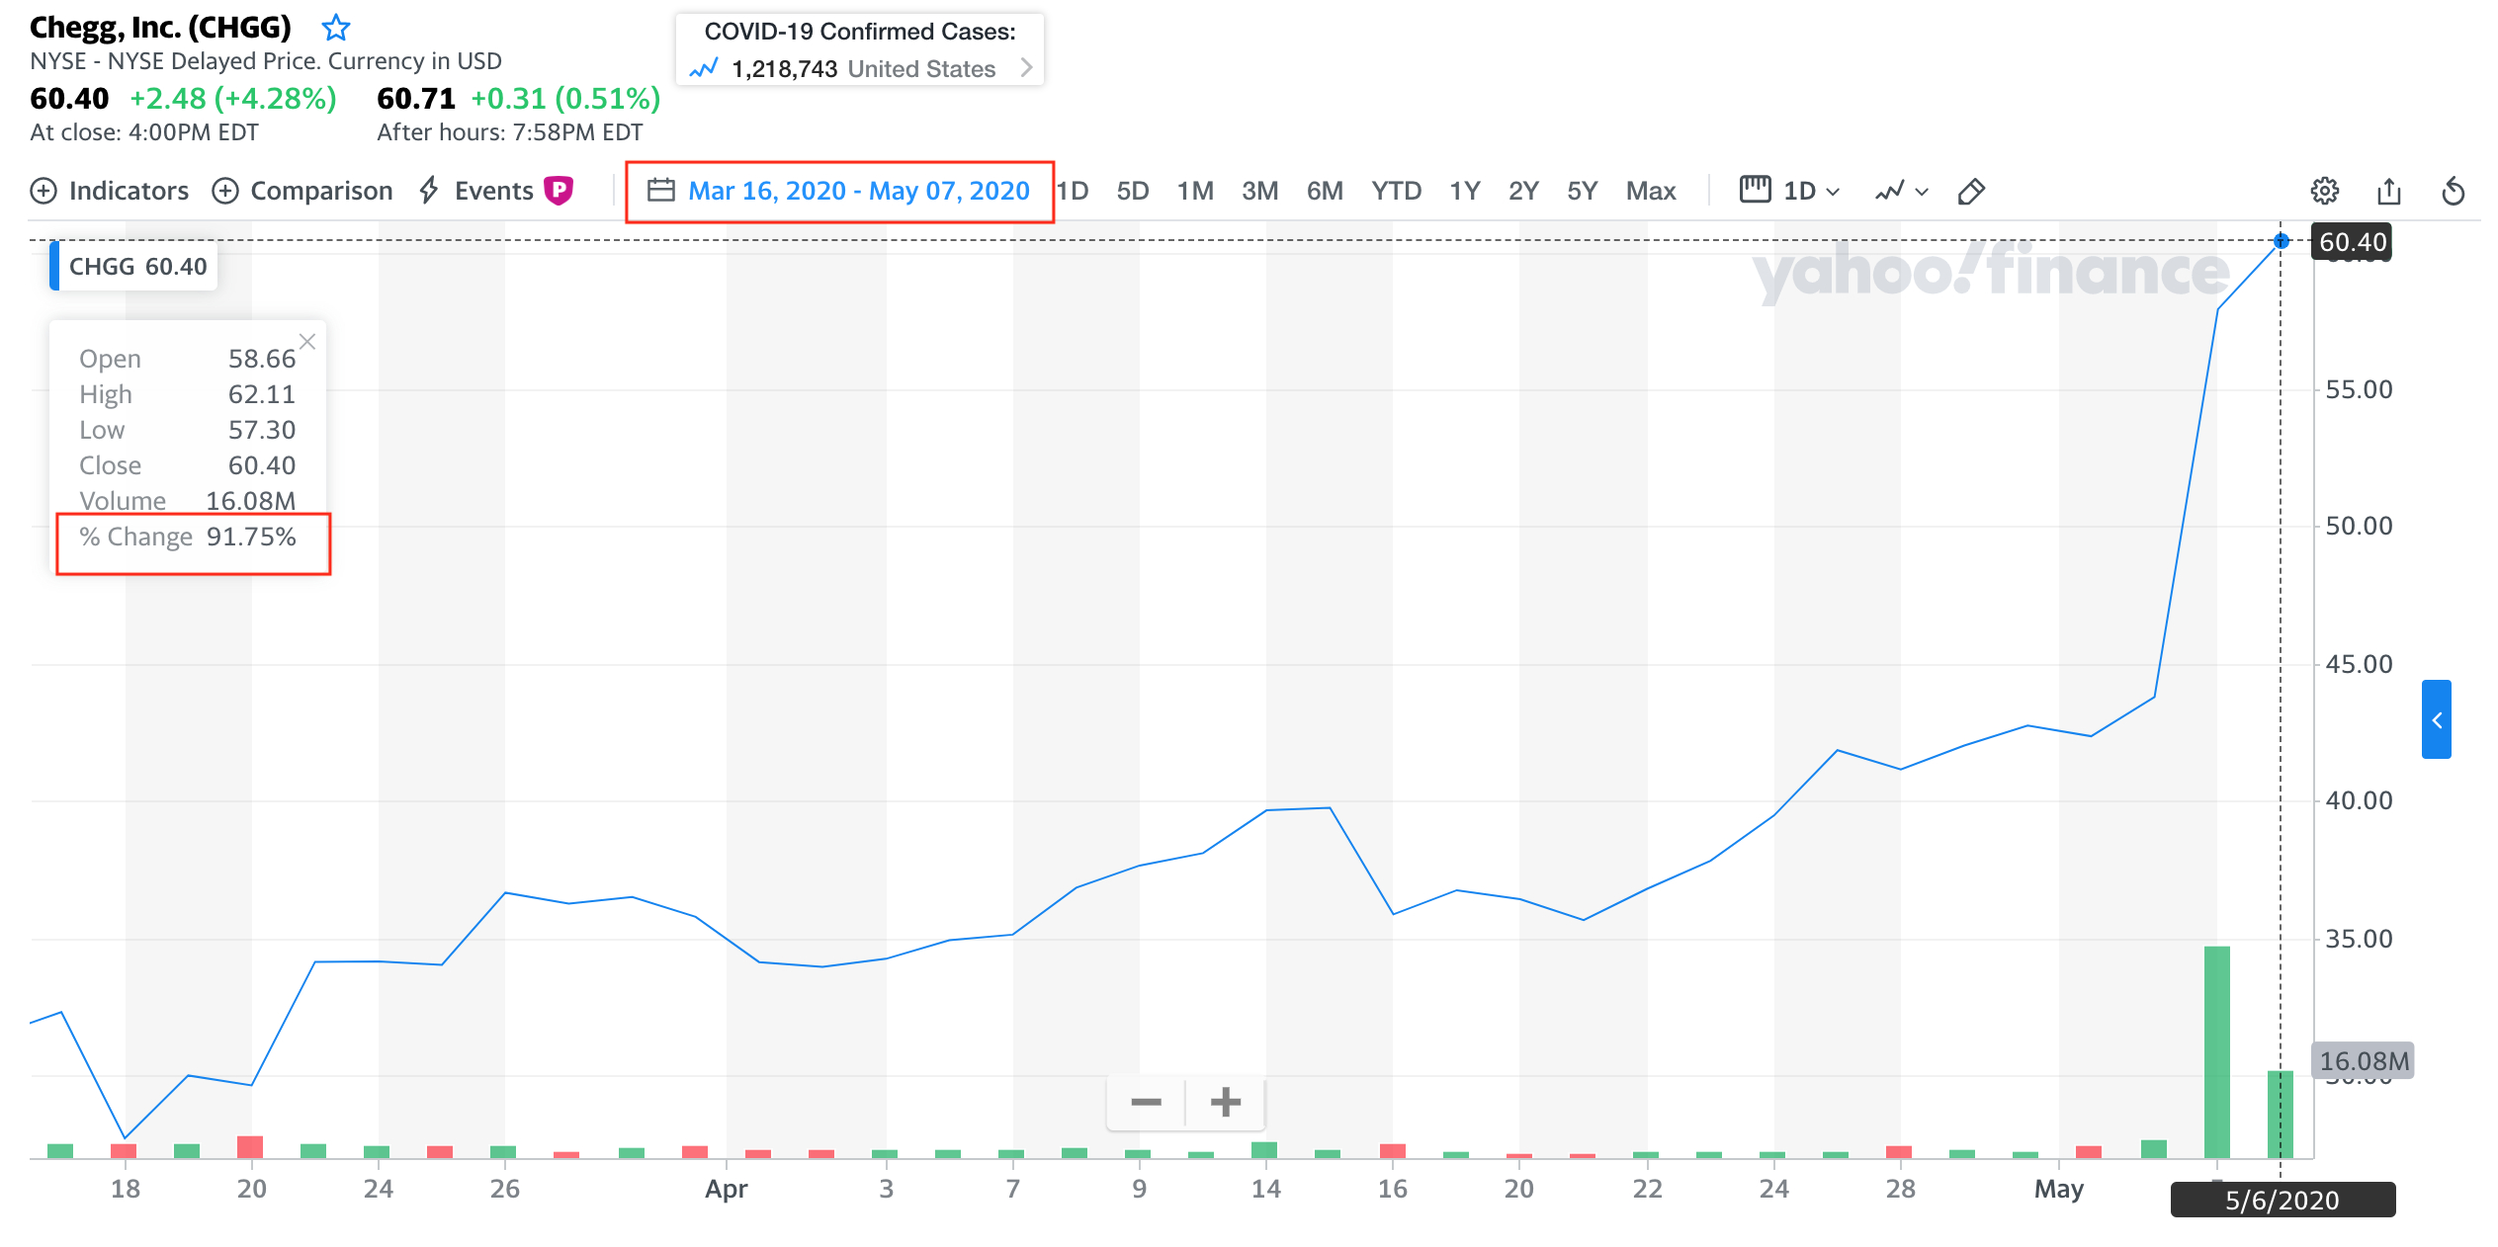Open the Comparison option

(302, 191)
